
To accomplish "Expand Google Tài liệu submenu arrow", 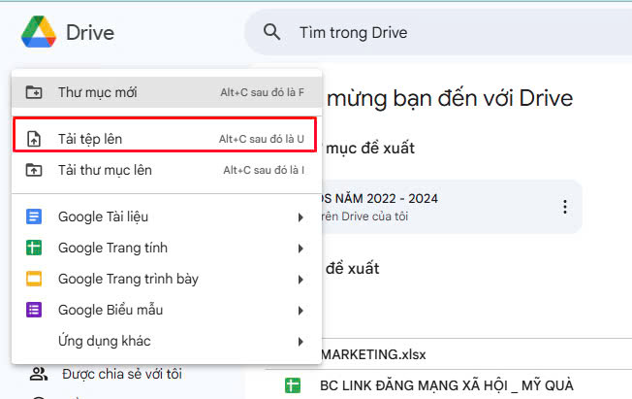I will (300, 217).
